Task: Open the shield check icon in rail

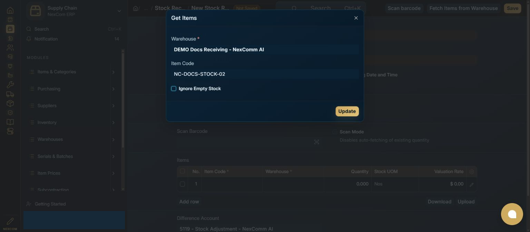Action: tap(10, 113)
